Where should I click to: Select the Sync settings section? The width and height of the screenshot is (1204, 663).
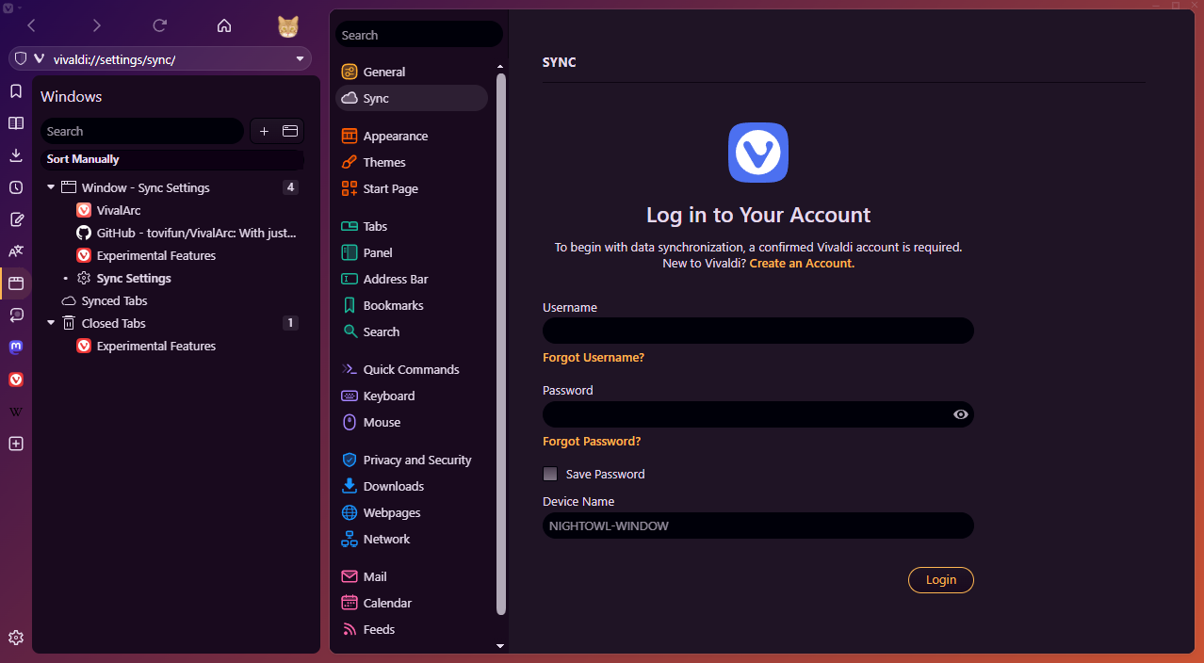point(412,98)
